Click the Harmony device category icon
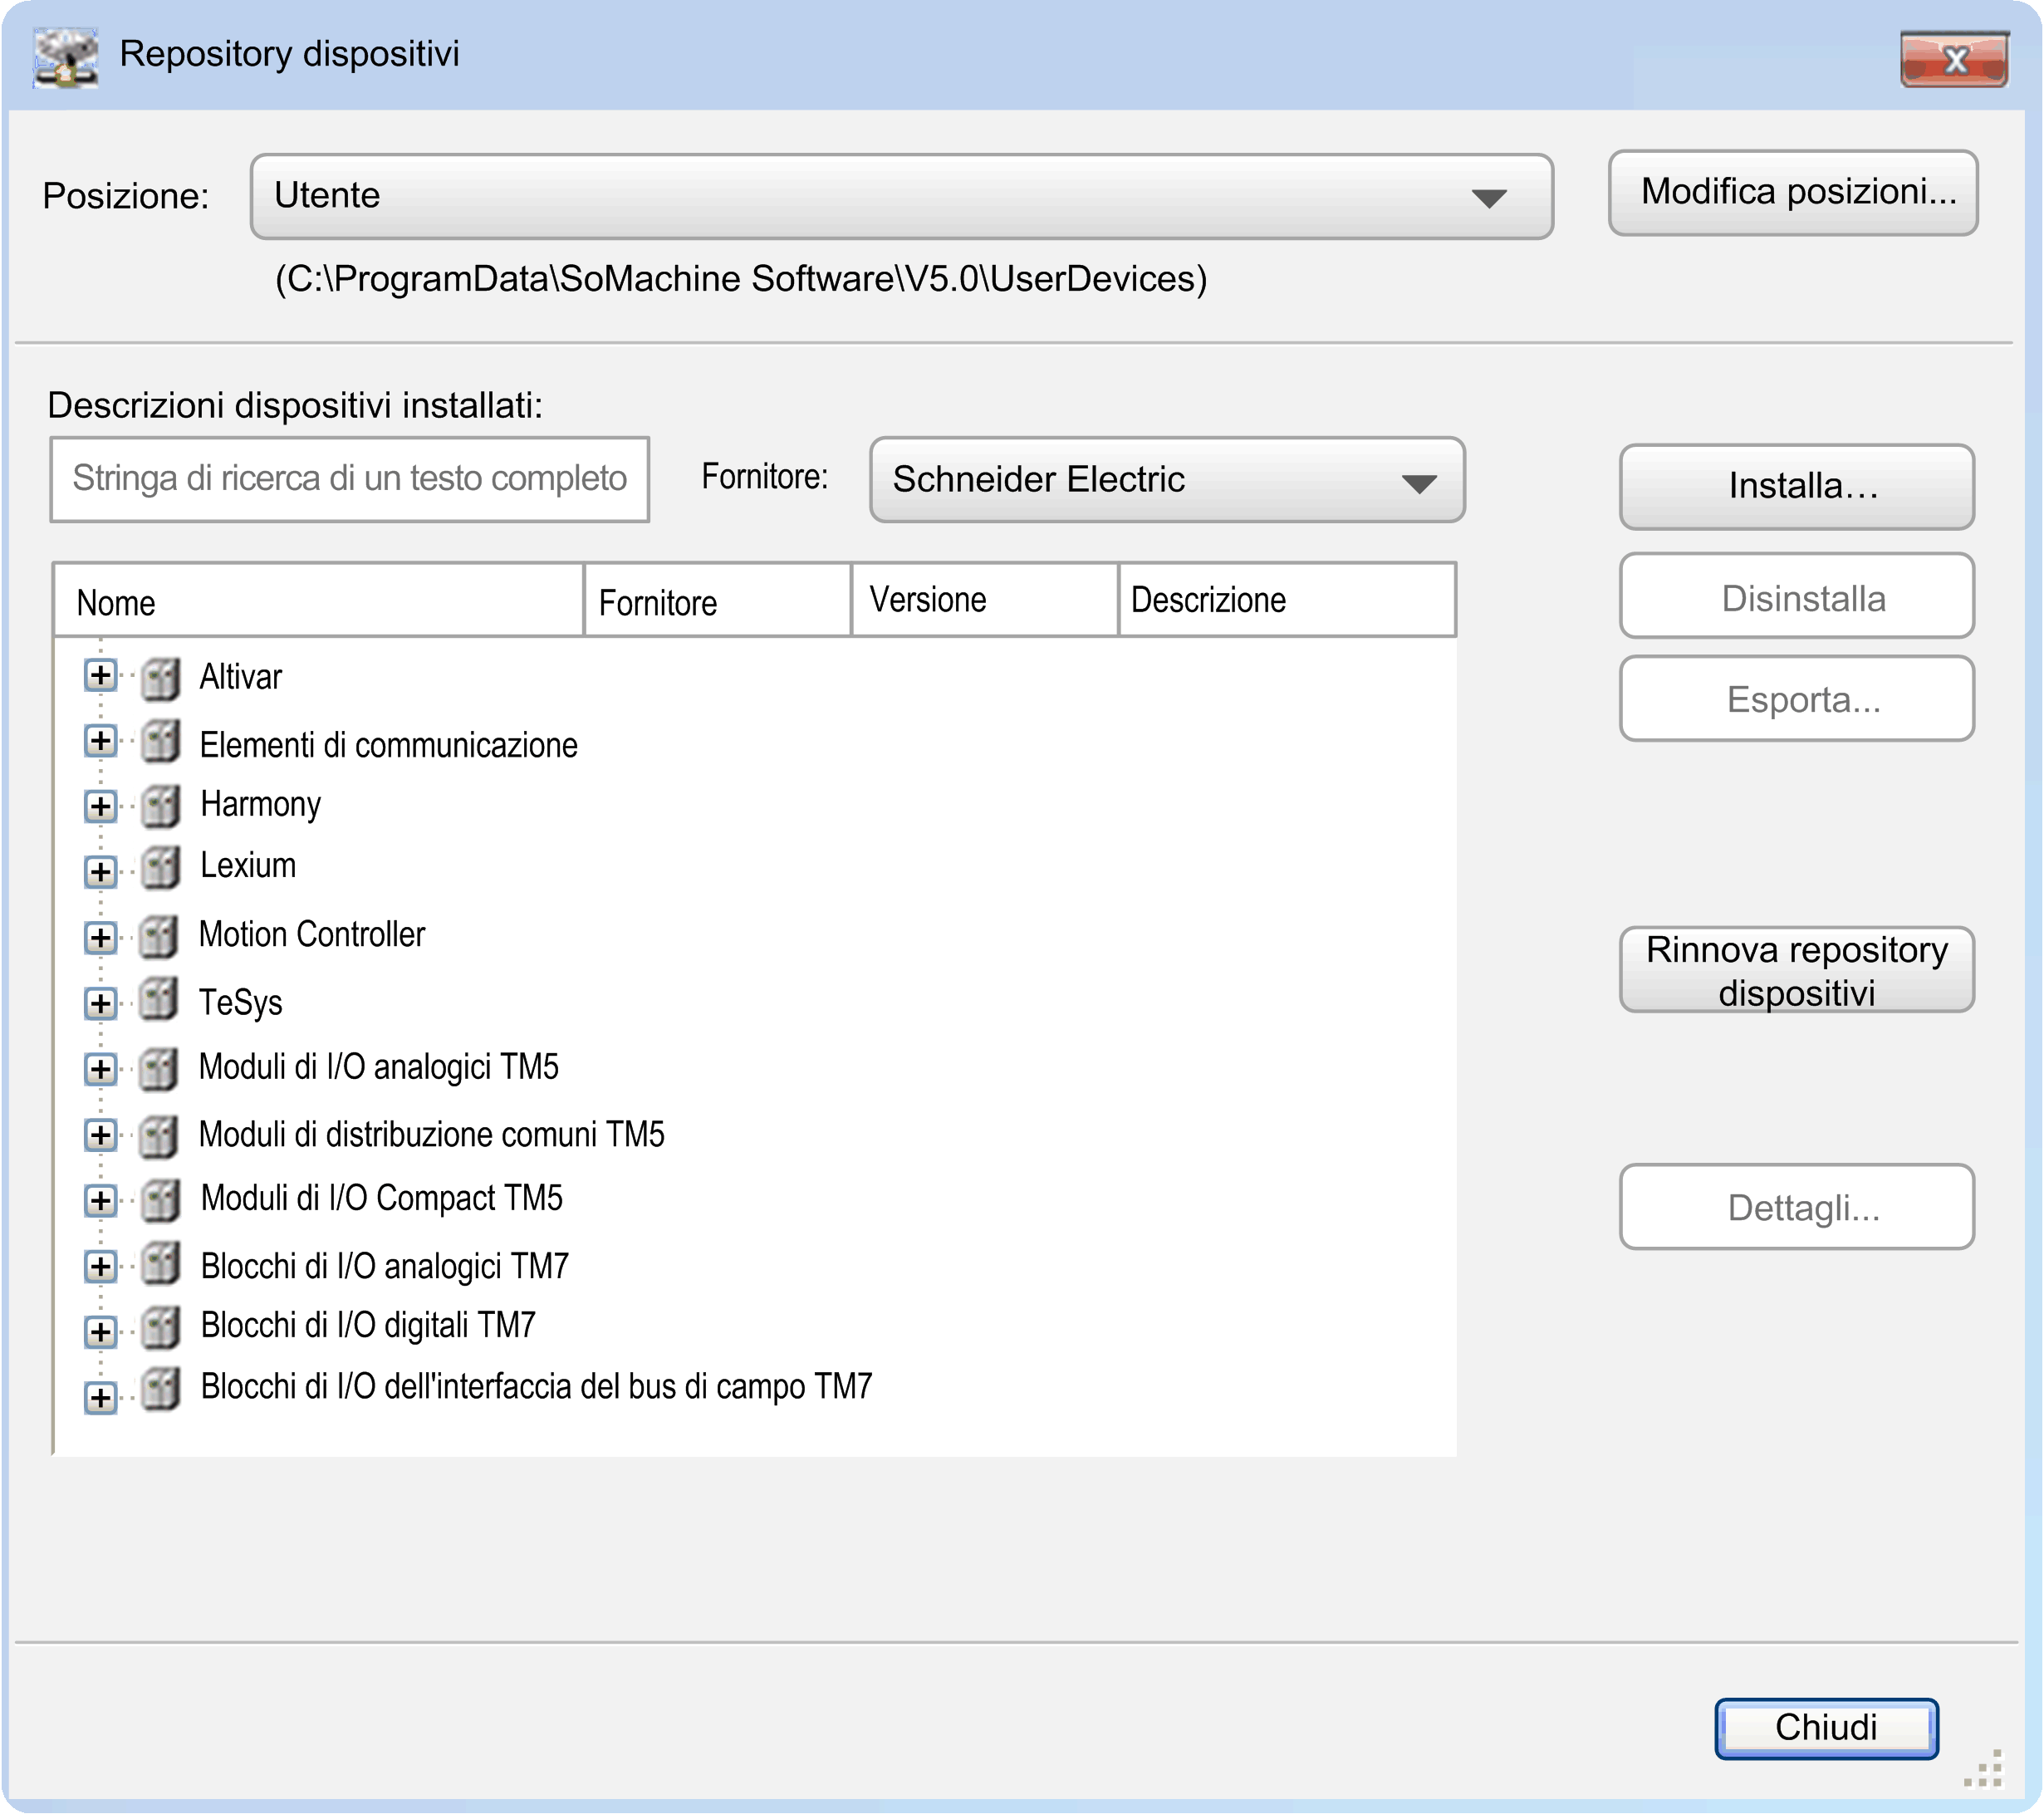 tap(160, 806)
